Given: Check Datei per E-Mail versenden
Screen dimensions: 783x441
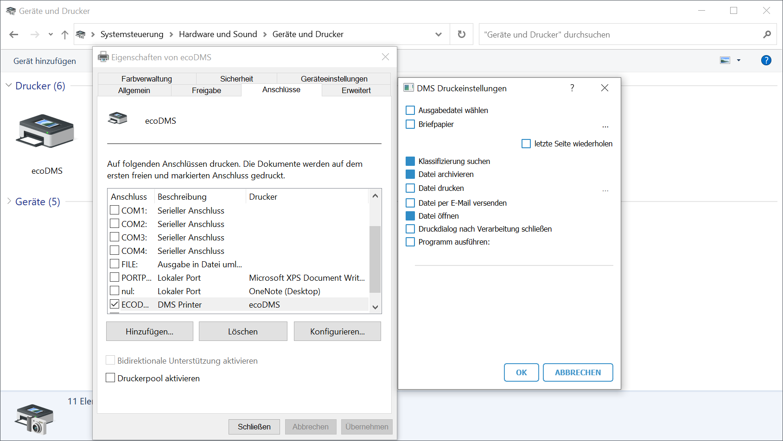Looking at the screenshot, I should [410, 203].
